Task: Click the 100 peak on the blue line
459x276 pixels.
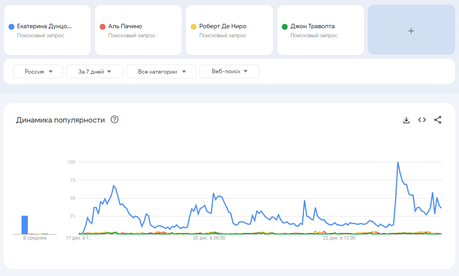Action: [398, 162]
